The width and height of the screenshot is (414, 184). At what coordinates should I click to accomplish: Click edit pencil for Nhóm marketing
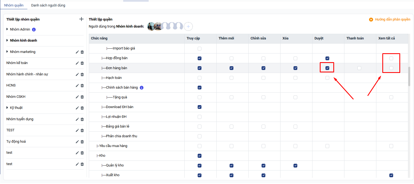[77, 52]
